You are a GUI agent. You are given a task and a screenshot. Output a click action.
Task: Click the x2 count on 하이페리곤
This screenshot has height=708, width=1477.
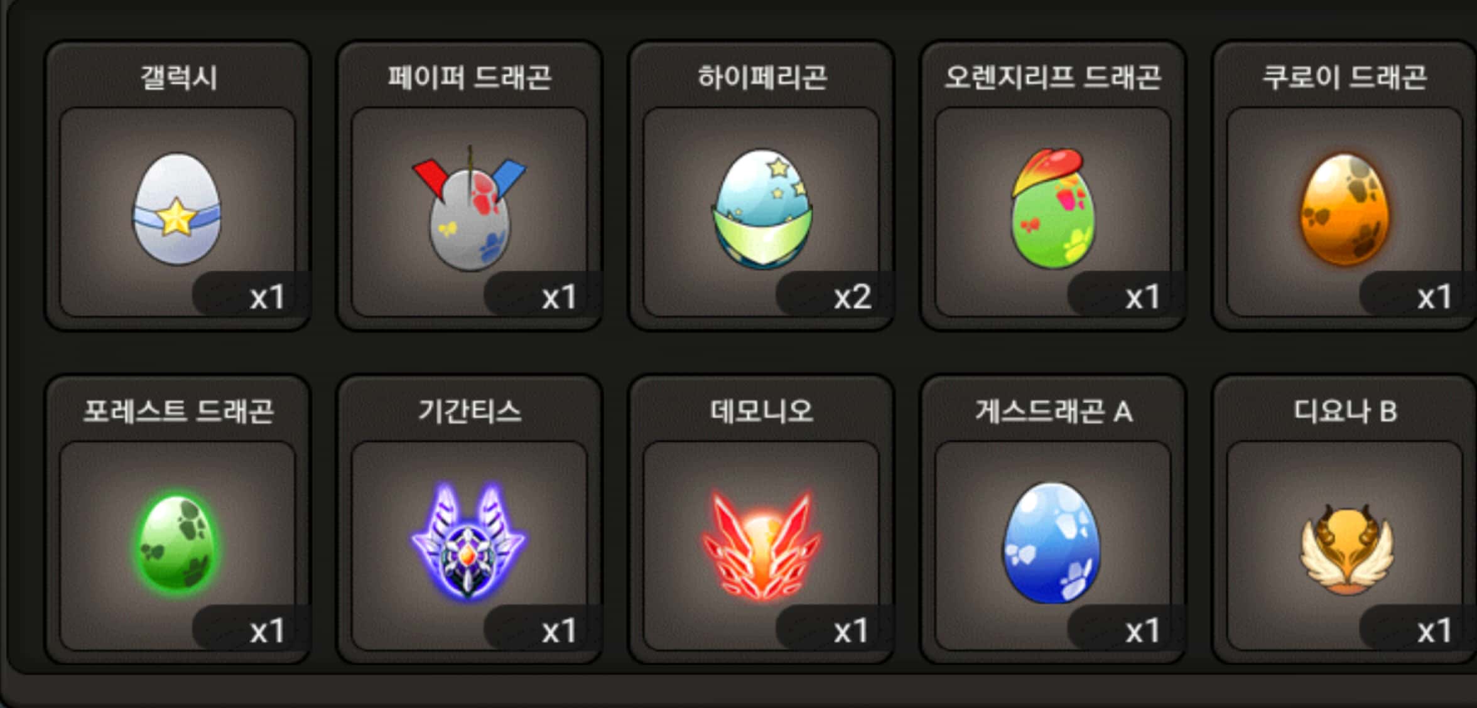click(x=852, y=297)
